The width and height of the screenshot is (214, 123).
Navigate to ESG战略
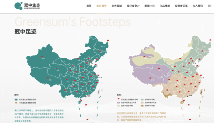(165, 6)
